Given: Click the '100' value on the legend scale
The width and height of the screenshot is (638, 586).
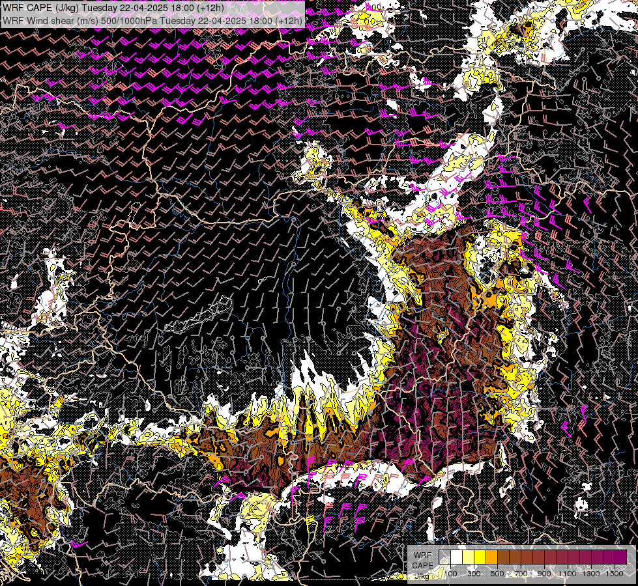Looking at the screenshot, I should 450,574.
